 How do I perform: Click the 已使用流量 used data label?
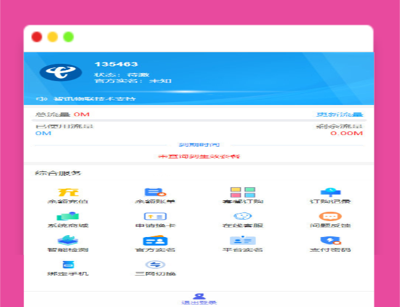click(x=64, y=126)
